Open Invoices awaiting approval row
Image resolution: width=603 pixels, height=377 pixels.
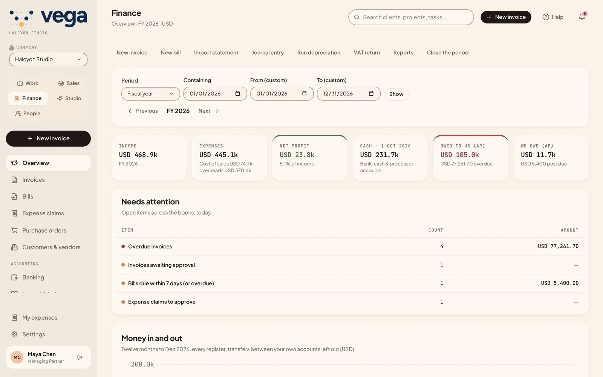tap(350, 265)
